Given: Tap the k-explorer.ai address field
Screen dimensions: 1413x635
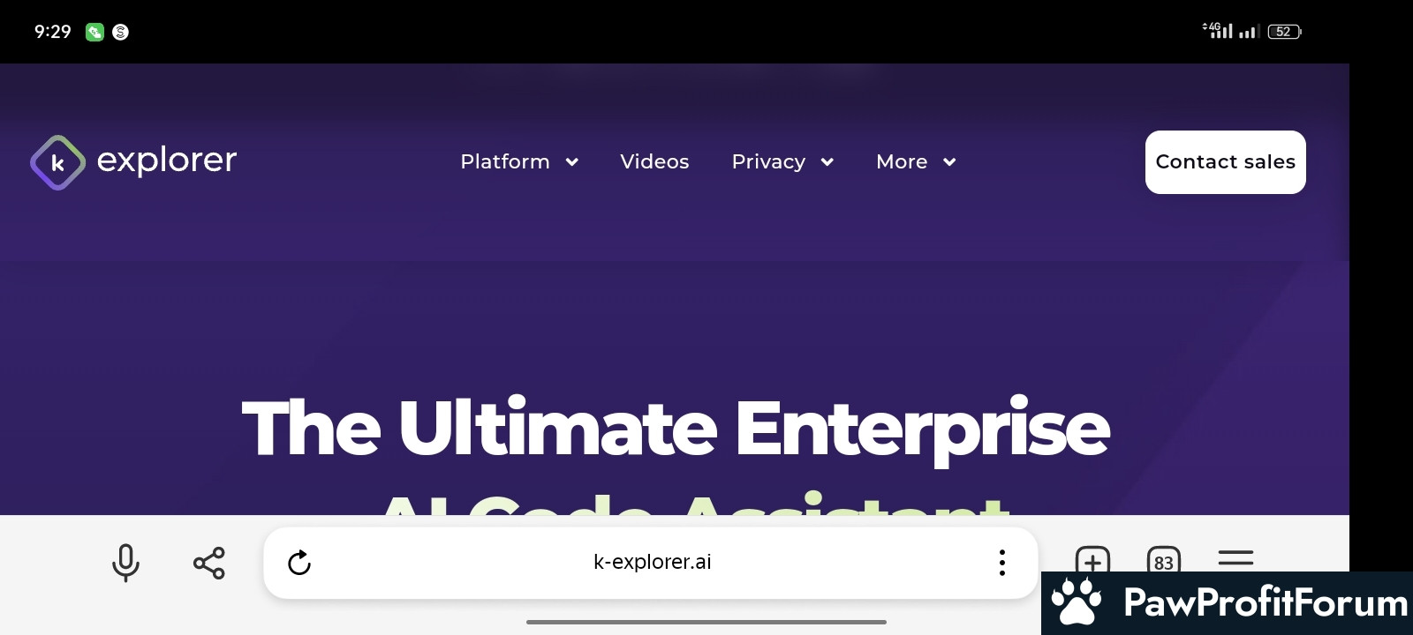Looking at the screenshot, I should click(x=652, y=562).
